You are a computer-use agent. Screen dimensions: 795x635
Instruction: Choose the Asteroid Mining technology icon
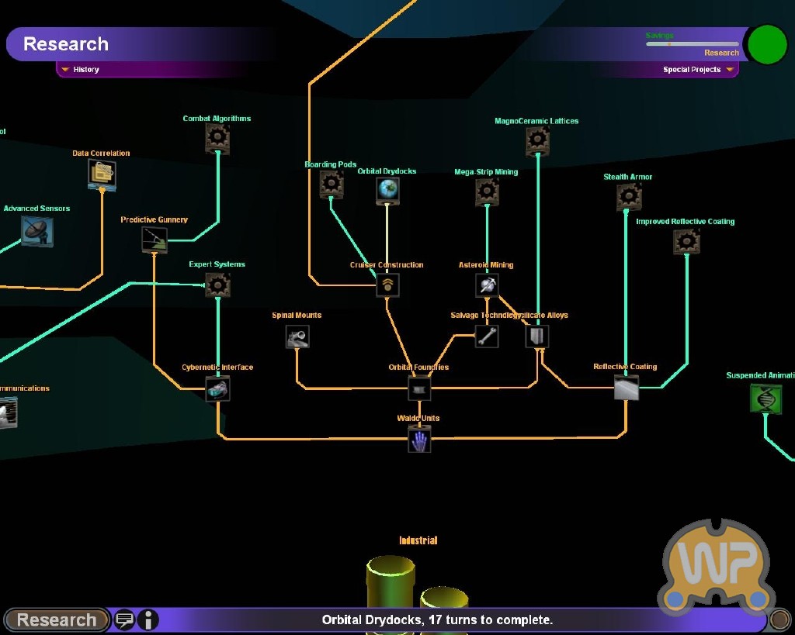click(487, 285)
